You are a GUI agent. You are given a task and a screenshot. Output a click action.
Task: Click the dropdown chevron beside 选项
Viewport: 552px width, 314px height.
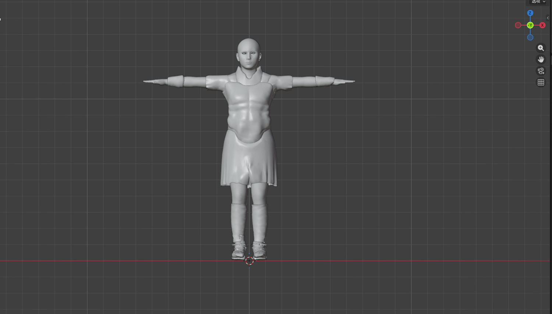coord(544,2)
